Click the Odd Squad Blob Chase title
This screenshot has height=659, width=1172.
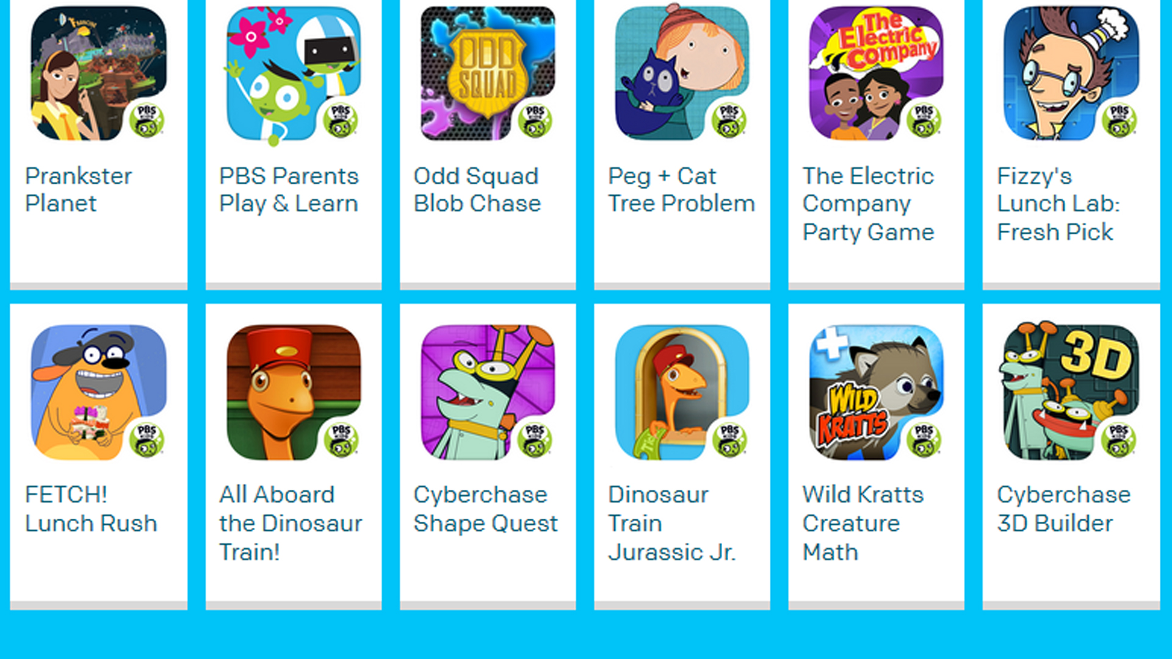tap(477, 190)
